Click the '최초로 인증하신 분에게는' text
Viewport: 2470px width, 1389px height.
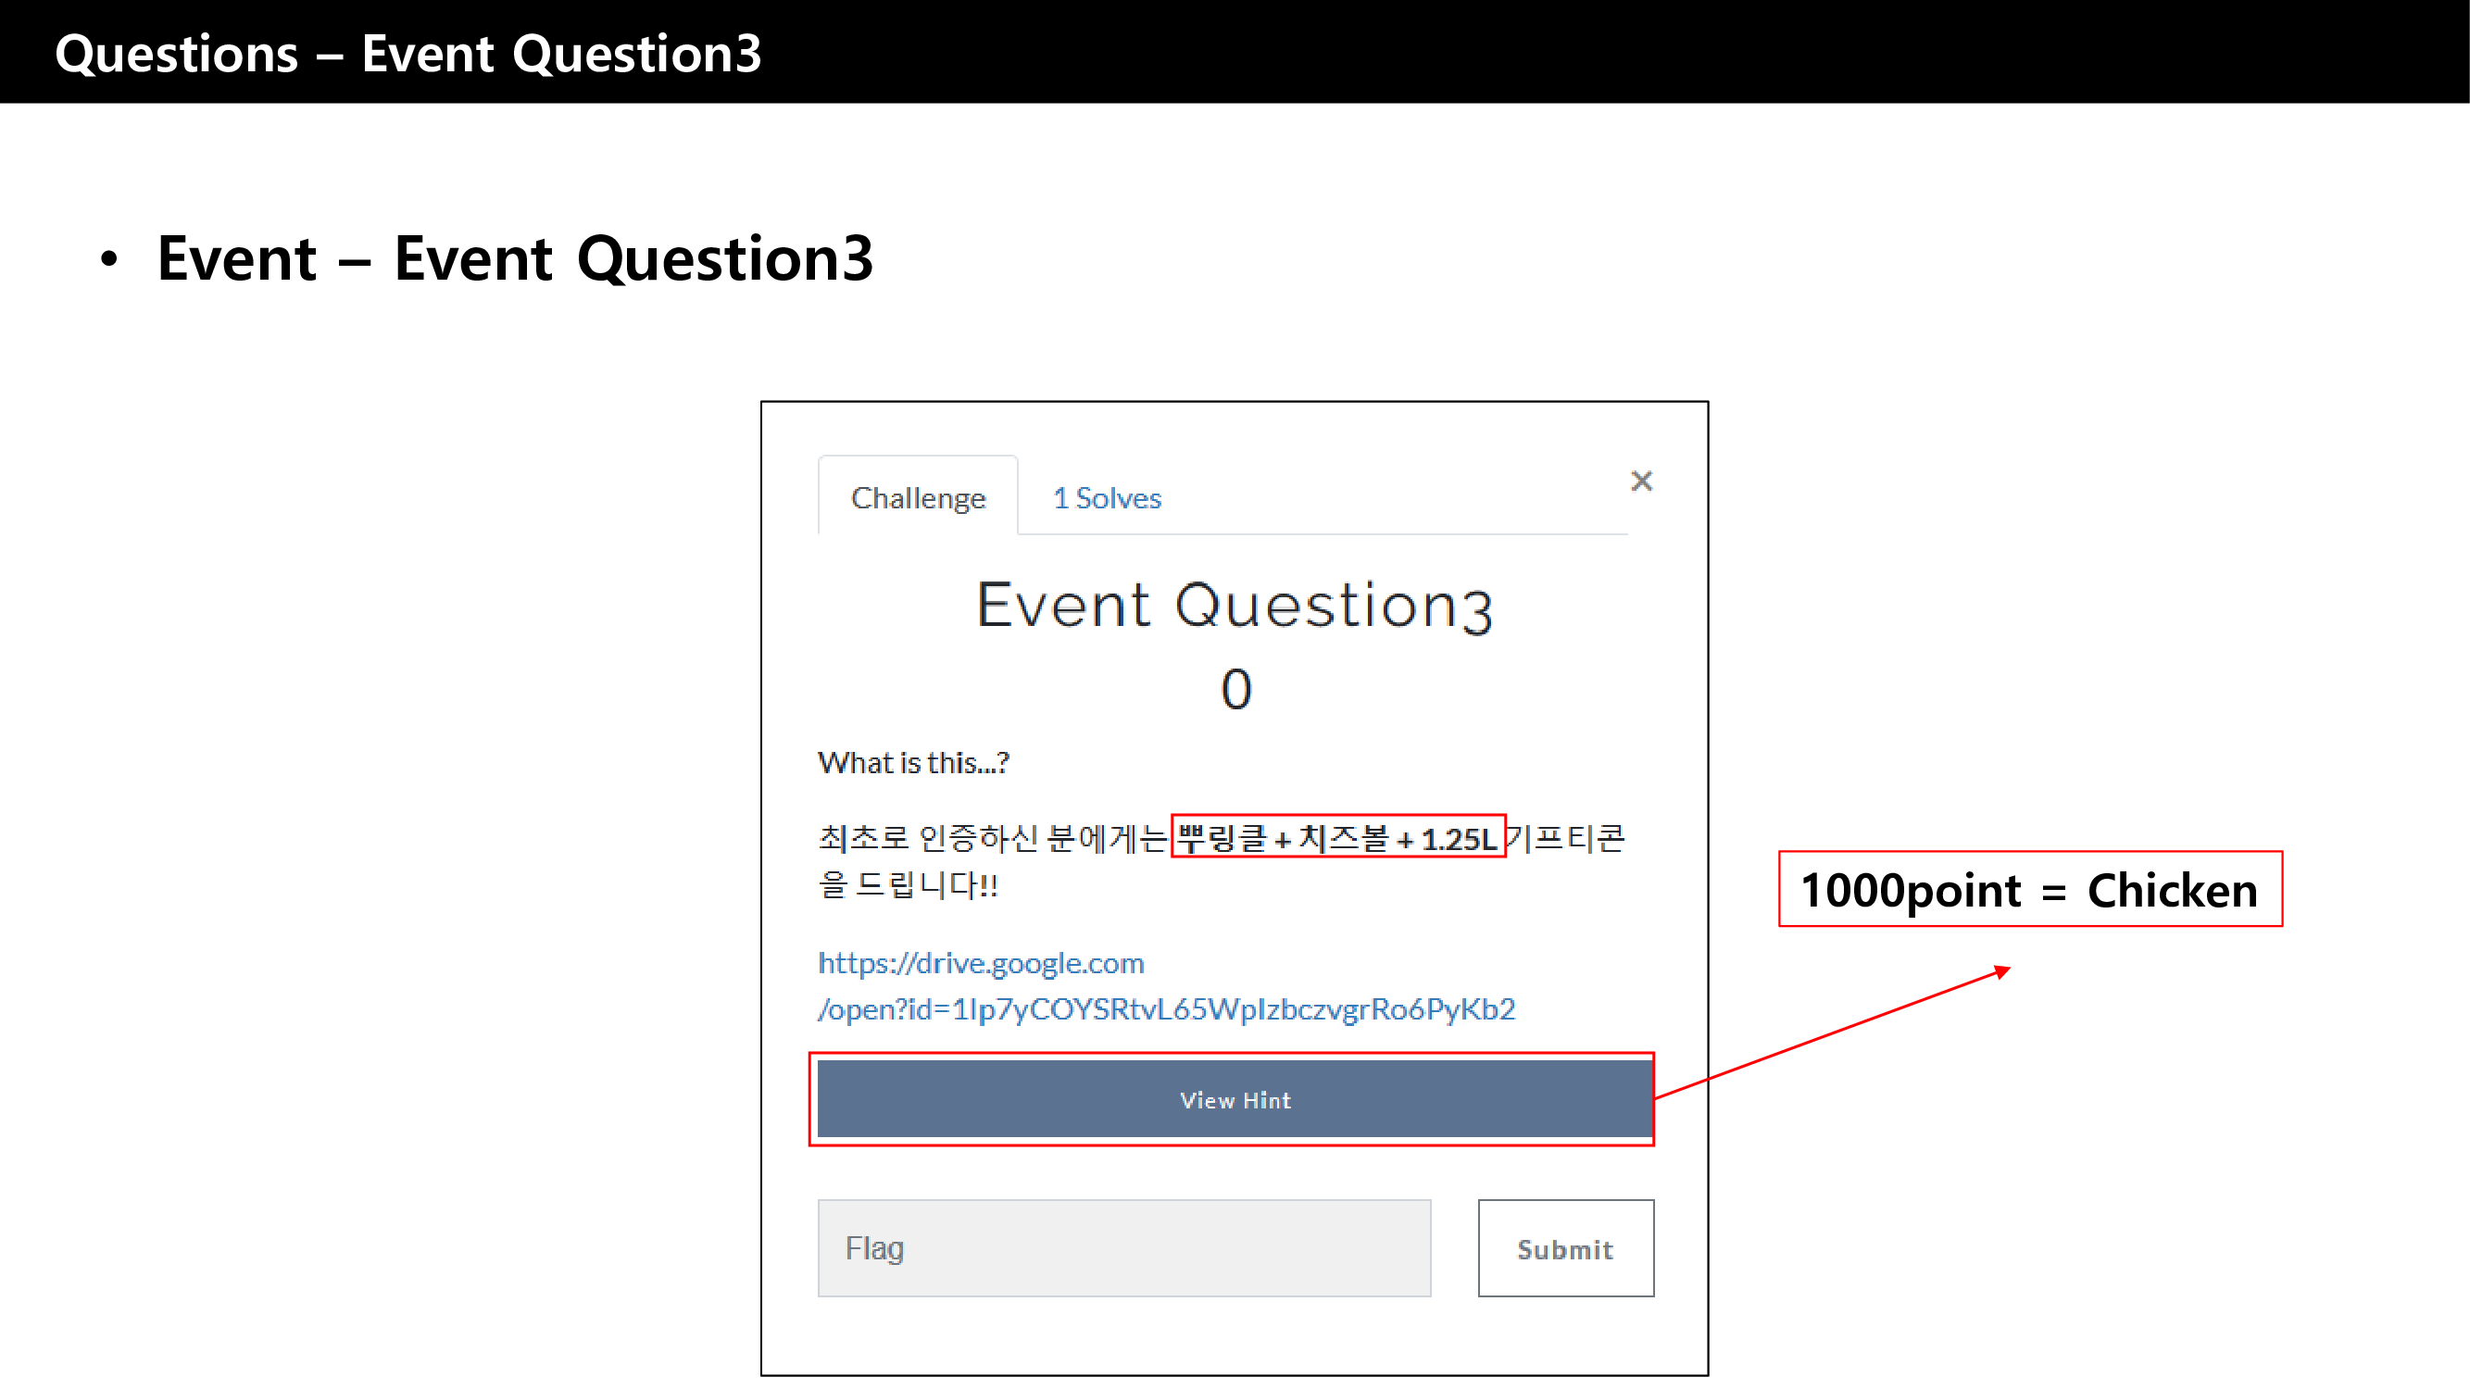992,838
